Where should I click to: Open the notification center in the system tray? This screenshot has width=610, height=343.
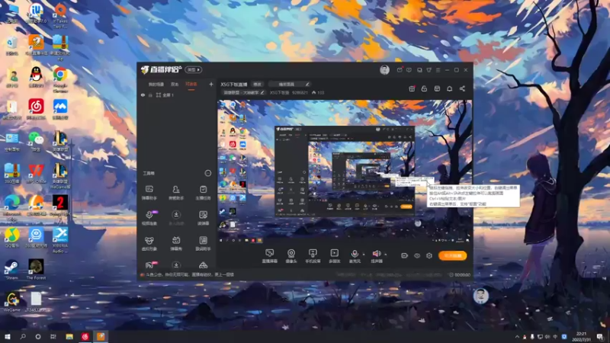coord(601,337)
